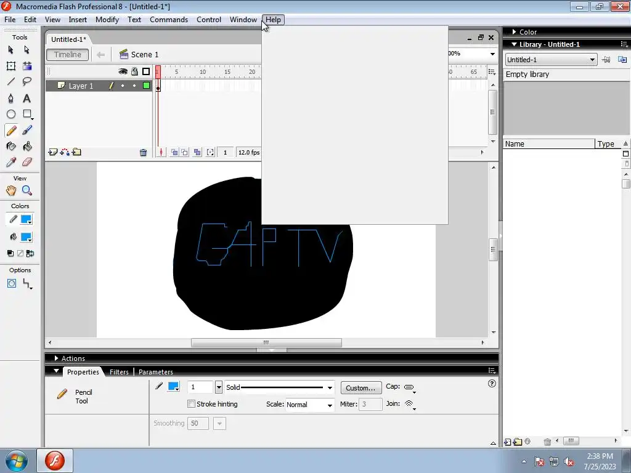Select the Free Transform tool
The height and width of the screenshot is (473, 631).
(11, 66)
